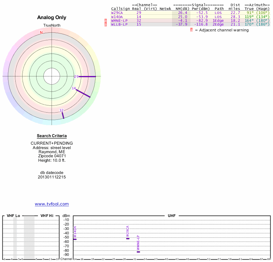273x262 pixels.
Task: Click the WMNE-LP signal bar in UHF chart
Action: pyautogui.click(x=138, y=252)
